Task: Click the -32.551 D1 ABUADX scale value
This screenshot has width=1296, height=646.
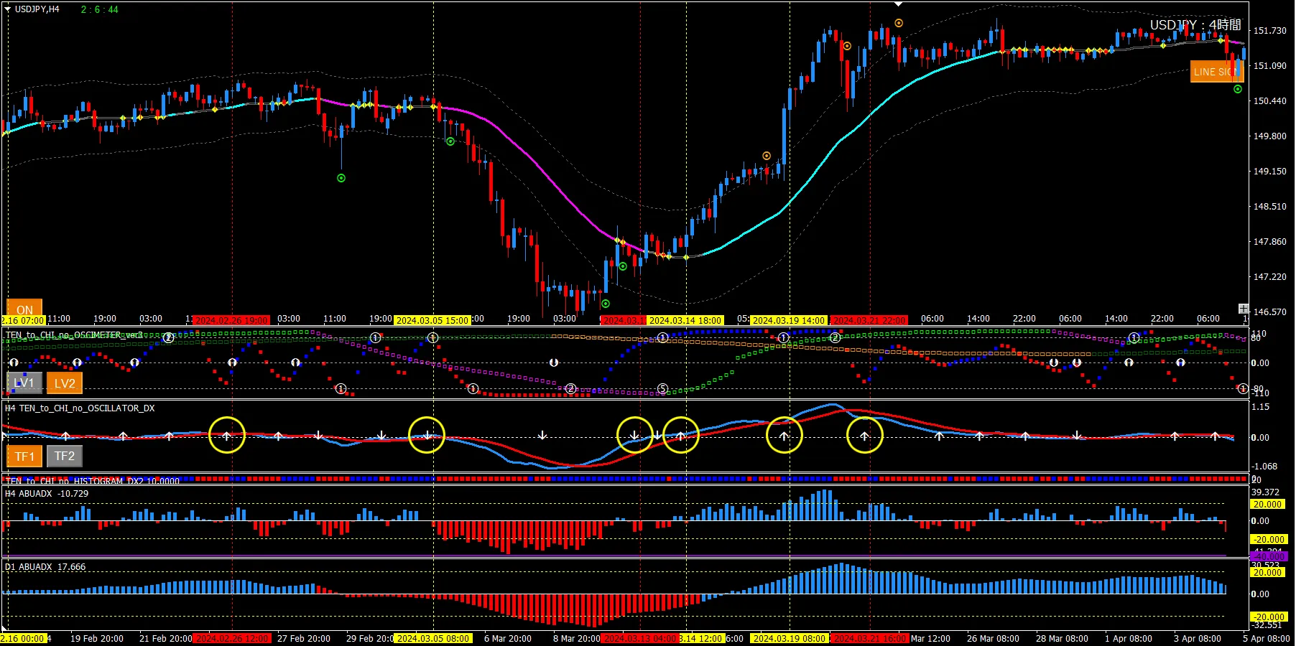Action: coord(1267,625)
